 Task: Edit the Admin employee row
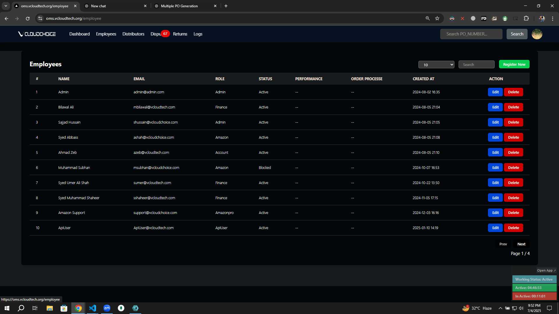coord(495,92)
